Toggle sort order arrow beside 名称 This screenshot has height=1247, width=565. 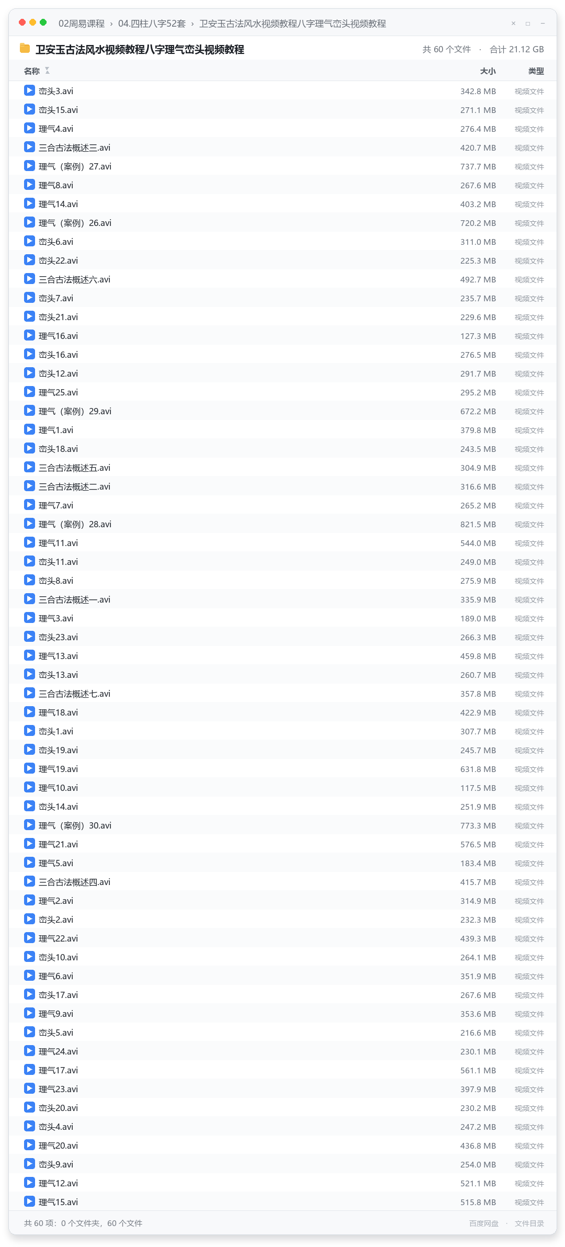click(x=47, y=71)
